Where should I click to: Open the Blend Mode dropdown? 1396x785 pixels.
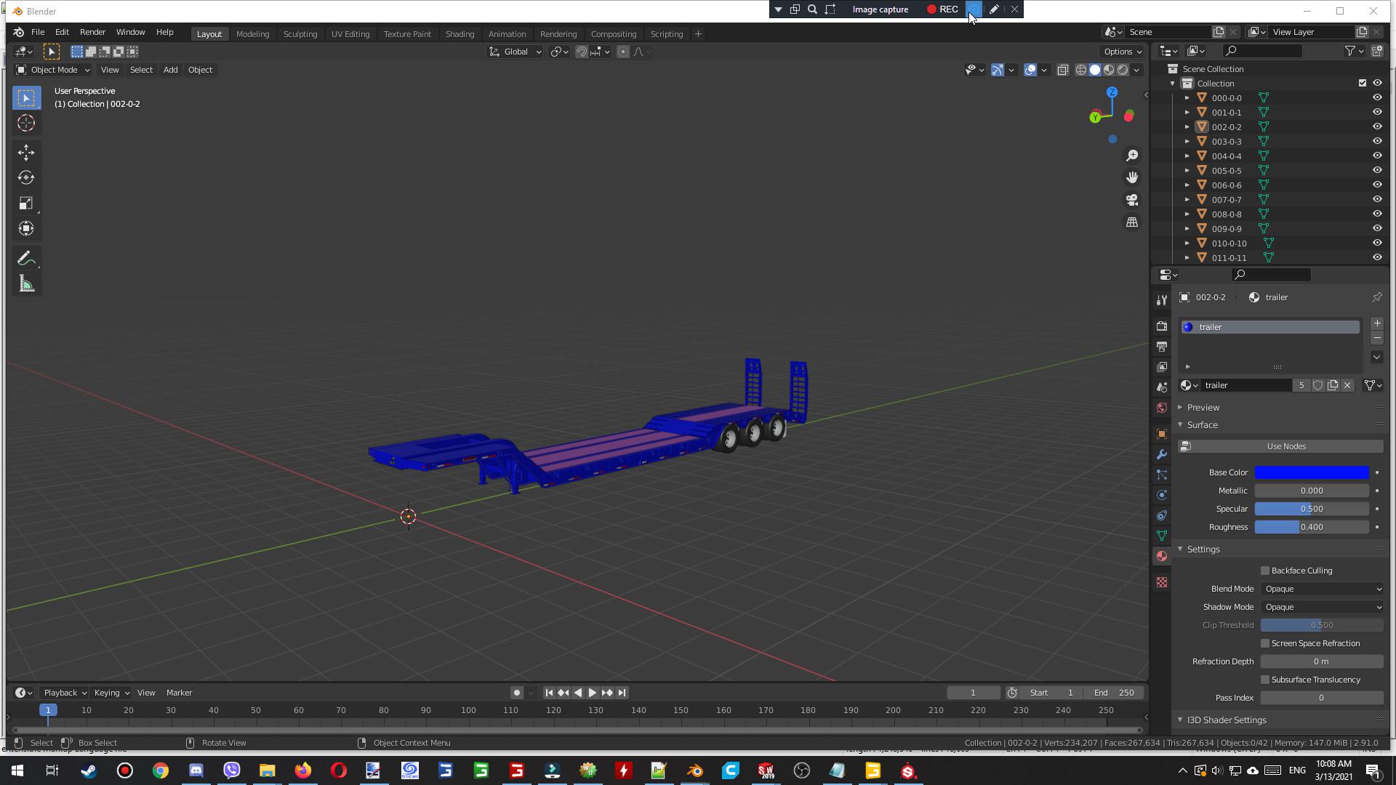1322,589
